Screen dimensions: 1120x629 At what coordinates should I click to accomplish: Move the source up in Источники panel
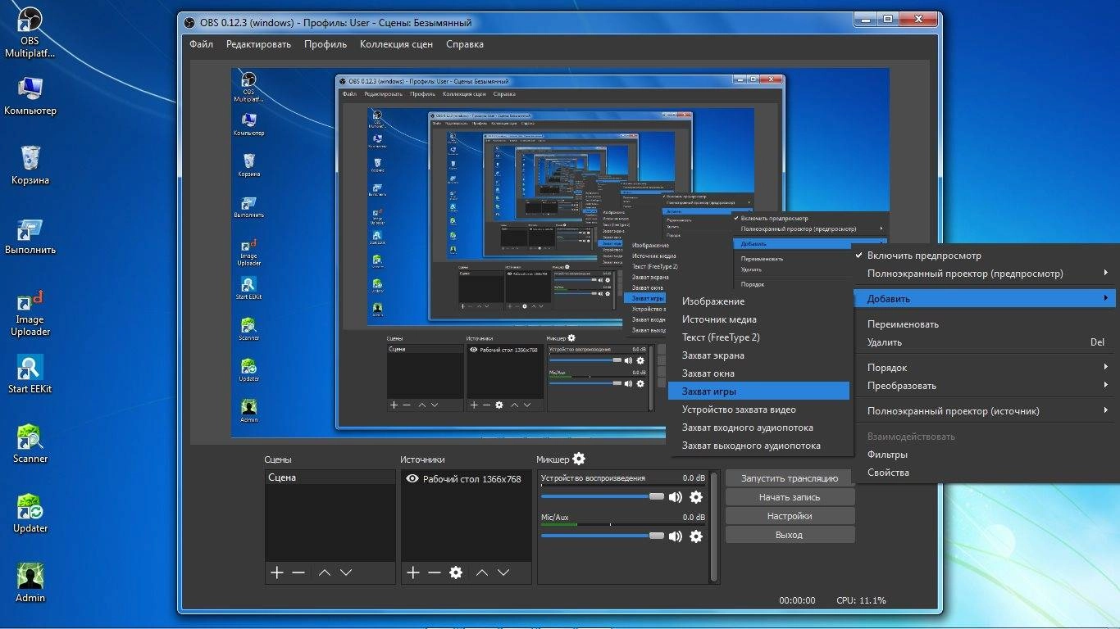[482, 572]
